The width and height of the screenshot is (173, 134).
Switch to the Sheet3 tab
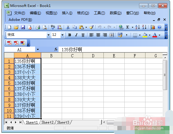click(63, 122)
